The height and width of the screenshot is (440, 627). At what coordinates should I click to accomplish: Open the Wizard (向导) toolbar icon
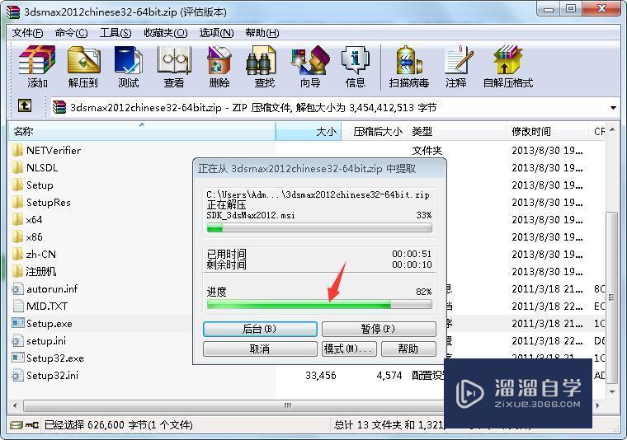click(310, 60)
